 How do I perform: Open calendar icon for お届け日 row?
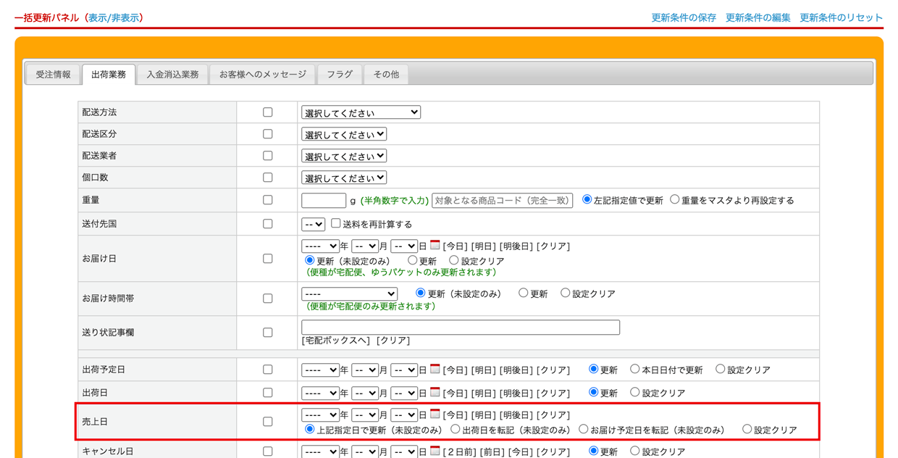coord(435,246)
